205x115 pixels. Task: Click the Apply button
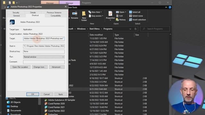coord(61,94)
